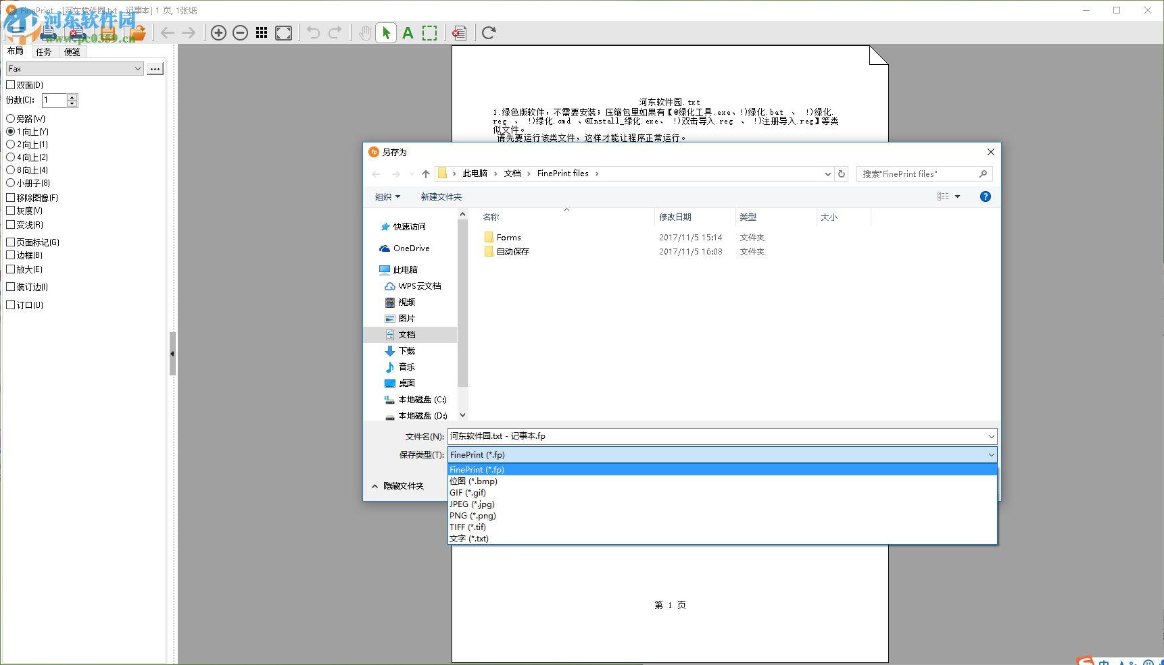Switch to the 任务 tab

45,51
